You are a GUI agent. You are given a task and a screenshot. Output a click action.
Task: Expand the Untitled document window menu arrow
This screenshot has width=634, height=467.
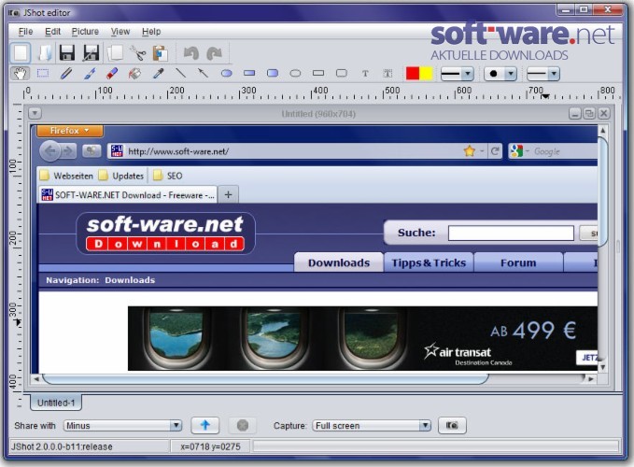tap(35, 113)
